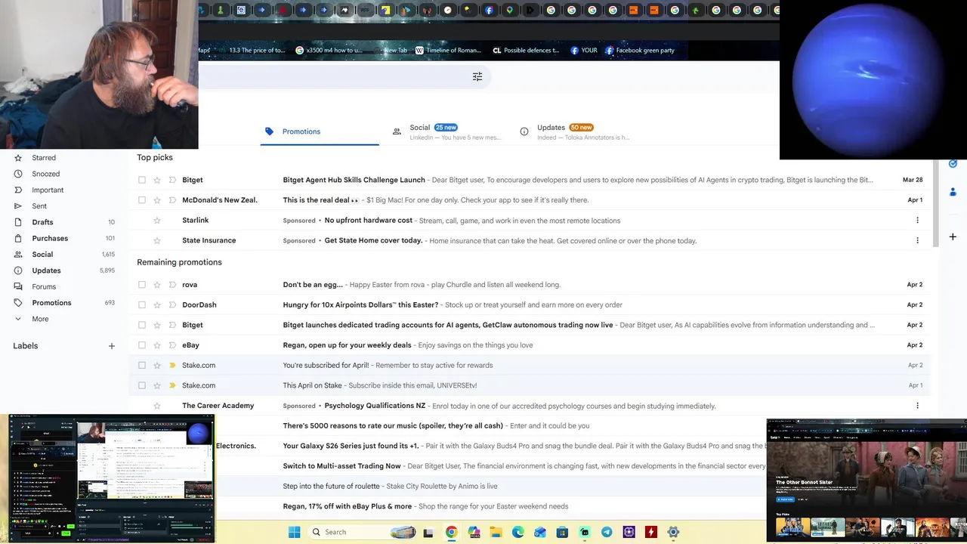
Task: Open Settings gear on taskbar
Action: click(x=673, y=532)
